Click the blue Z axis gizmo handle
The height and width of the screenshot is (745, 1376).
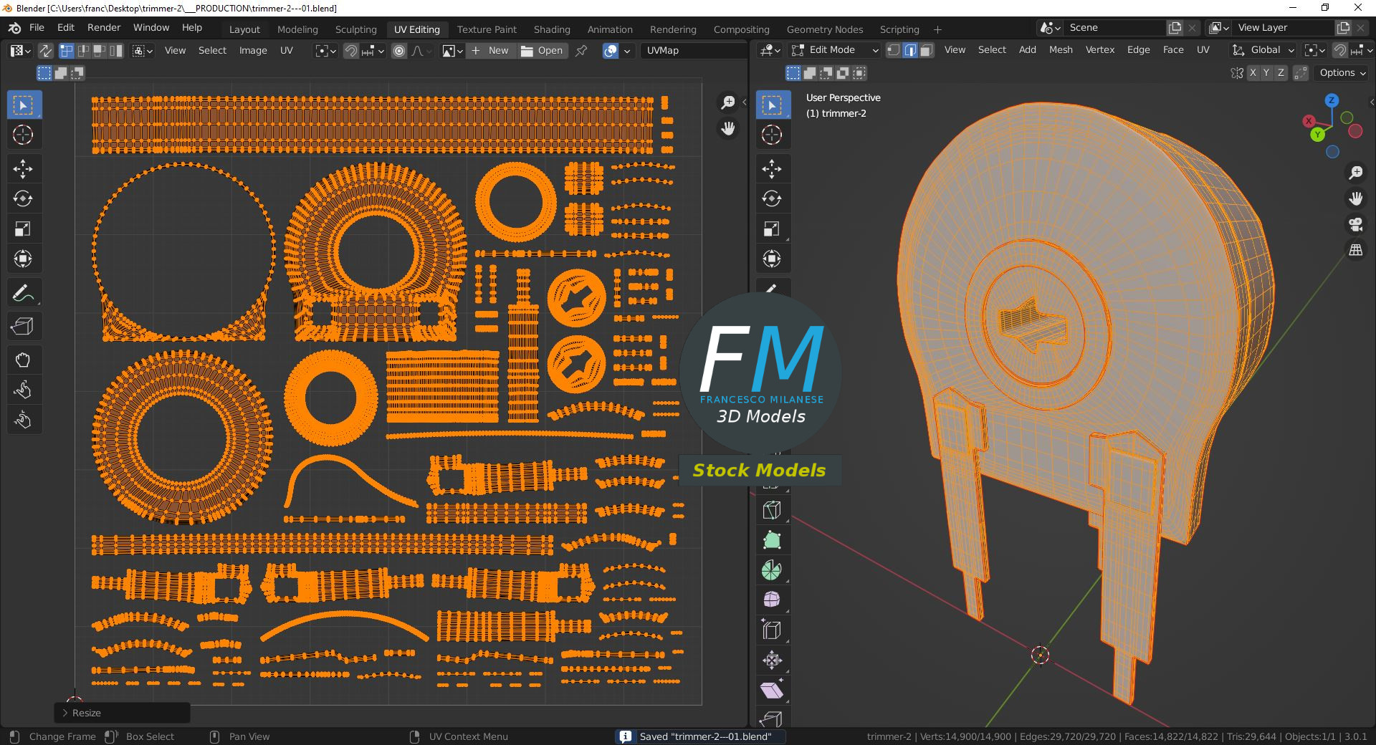coord(1332,100)
